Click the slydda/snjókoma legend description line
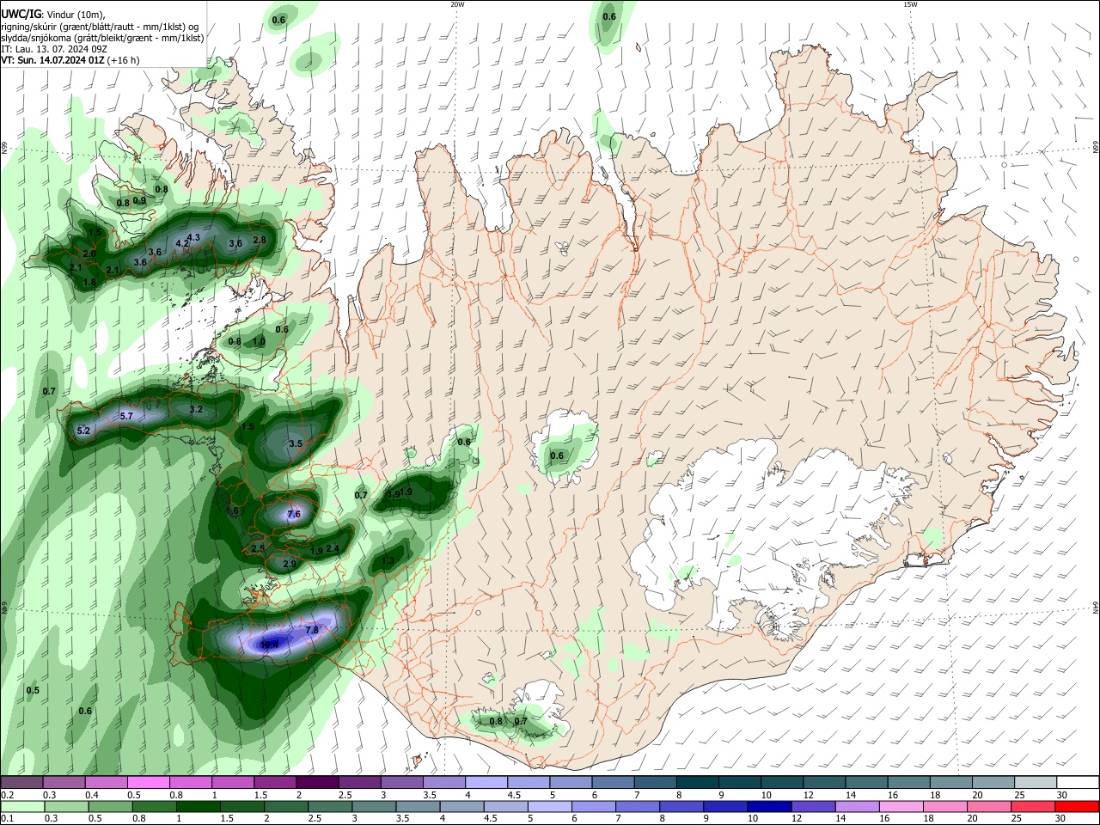The width and height of the screenshot is (1100, 825). 102,38
